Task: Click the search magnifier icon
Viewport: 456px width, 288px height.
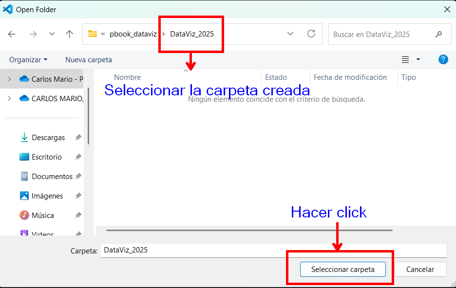Action: tap(438, 34)
